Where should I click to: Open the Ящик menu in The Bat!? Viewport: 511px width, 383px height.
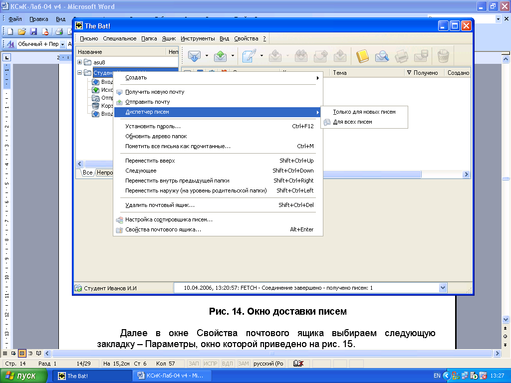pyautogui.click(x=169, y=38)
